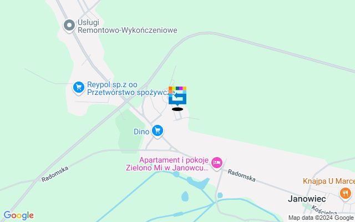Select the Janowiec town name
Viewport: 355px width, 222px height.
307,199
